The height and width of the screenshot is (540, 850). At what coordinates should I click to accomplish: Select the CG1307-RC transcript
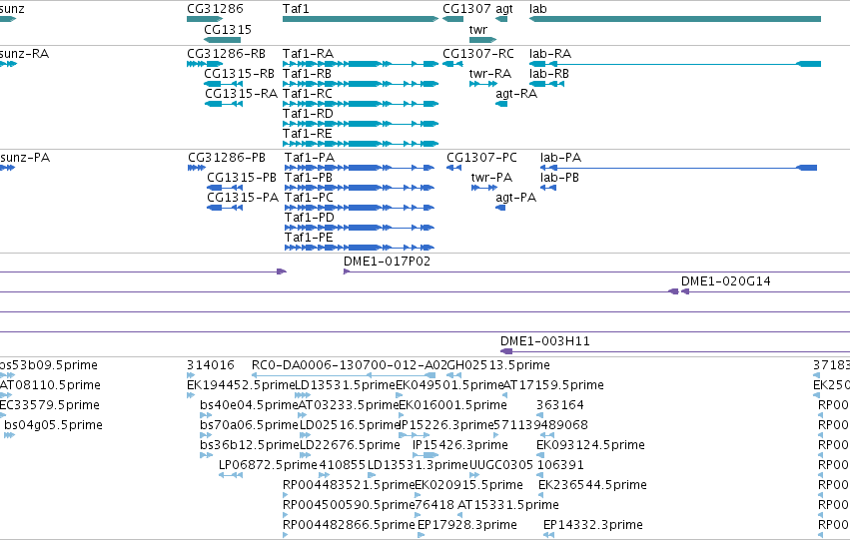coord(452,64)
